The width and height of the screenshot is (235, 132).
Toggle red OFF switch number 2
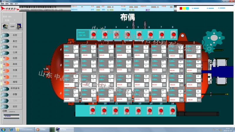point(105,35)
